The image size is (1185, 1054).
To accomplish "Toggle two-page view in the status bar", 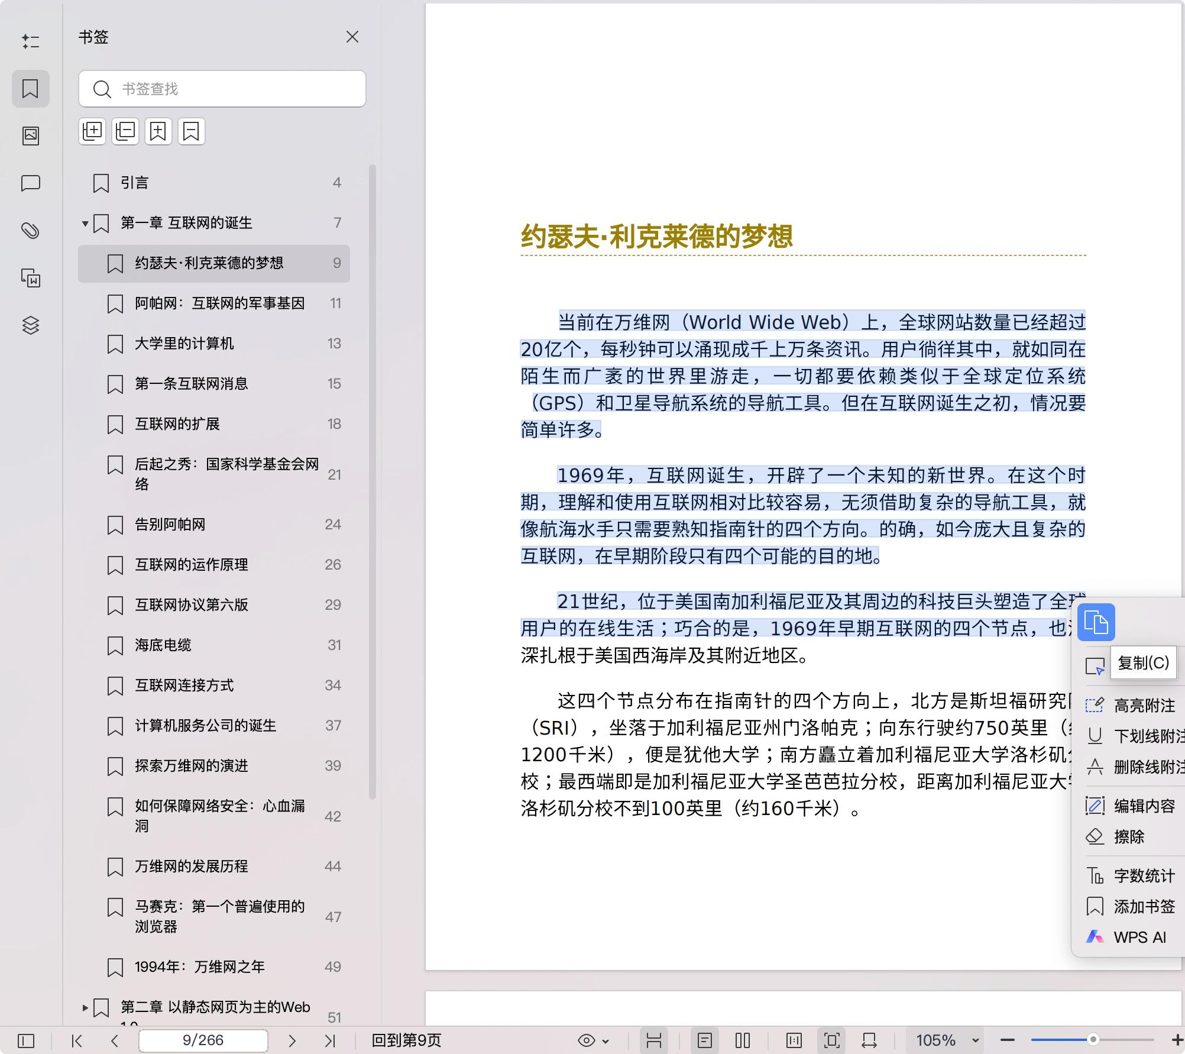I will click(742, 1040).
